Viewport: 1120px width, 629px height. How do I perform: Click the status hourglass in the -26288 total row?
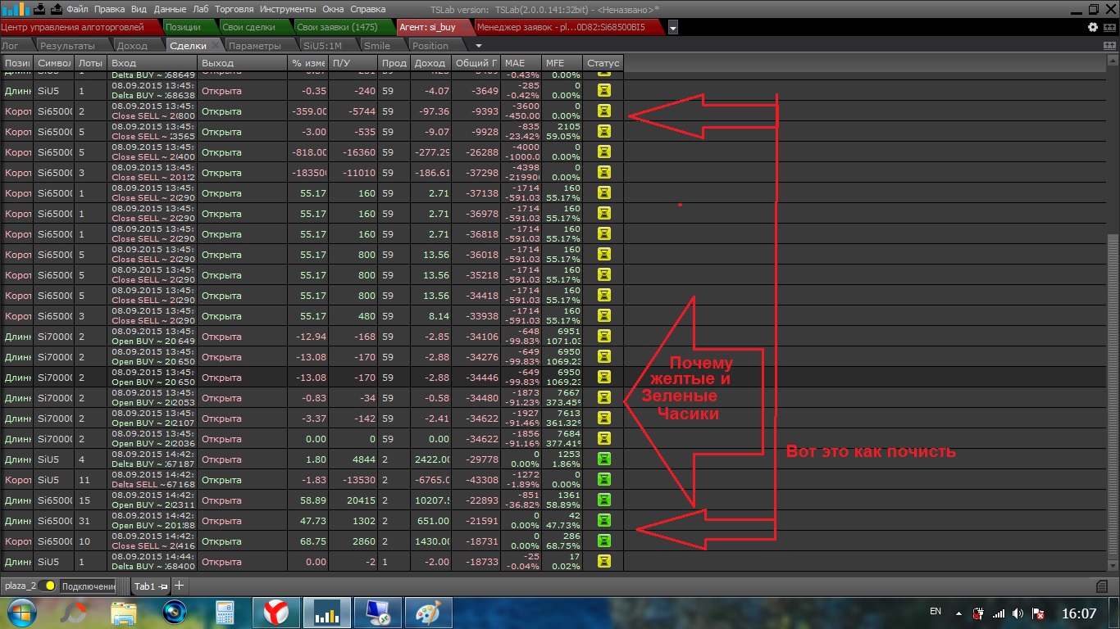(604, 152)
